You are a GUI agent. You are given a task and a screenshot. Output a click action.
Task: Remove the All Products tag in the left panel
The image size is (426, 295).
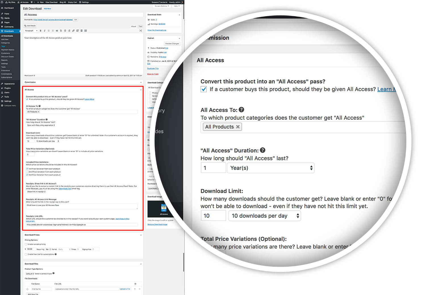[x=38, y=112]
